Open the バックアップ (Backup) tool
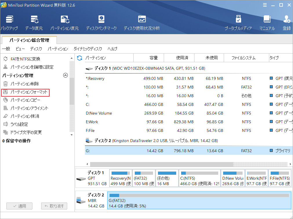The height and width of the screenshot is (219, 293). click(9, 23)
